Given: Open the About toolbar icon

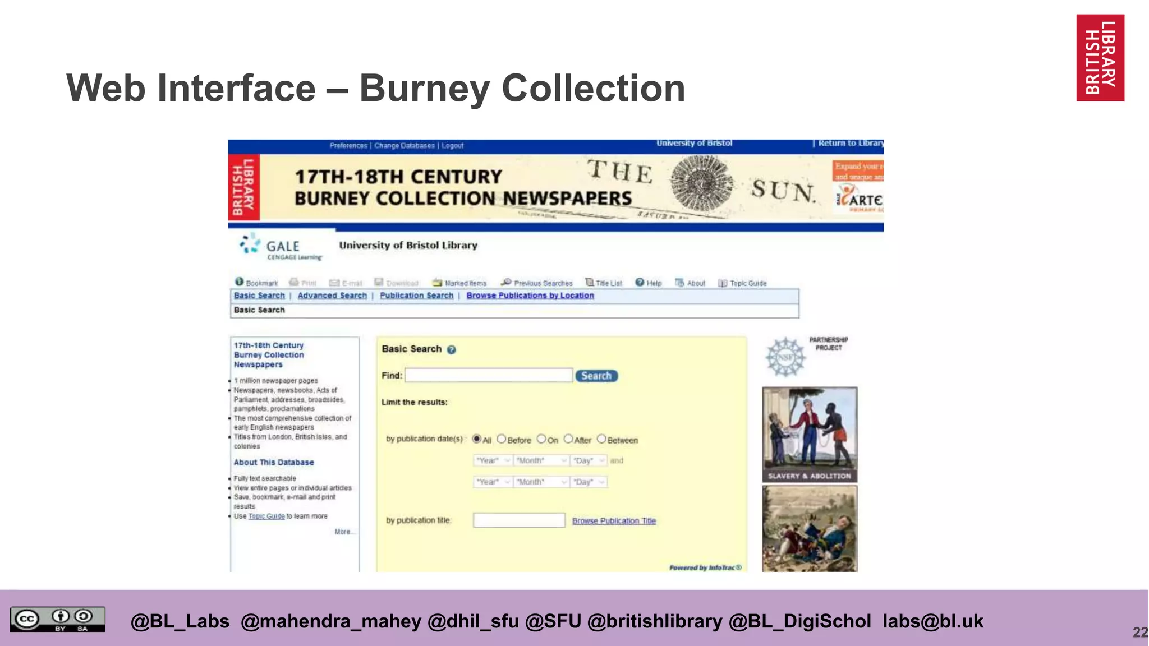Looking at the screenshot, I should tap(679, 283).
